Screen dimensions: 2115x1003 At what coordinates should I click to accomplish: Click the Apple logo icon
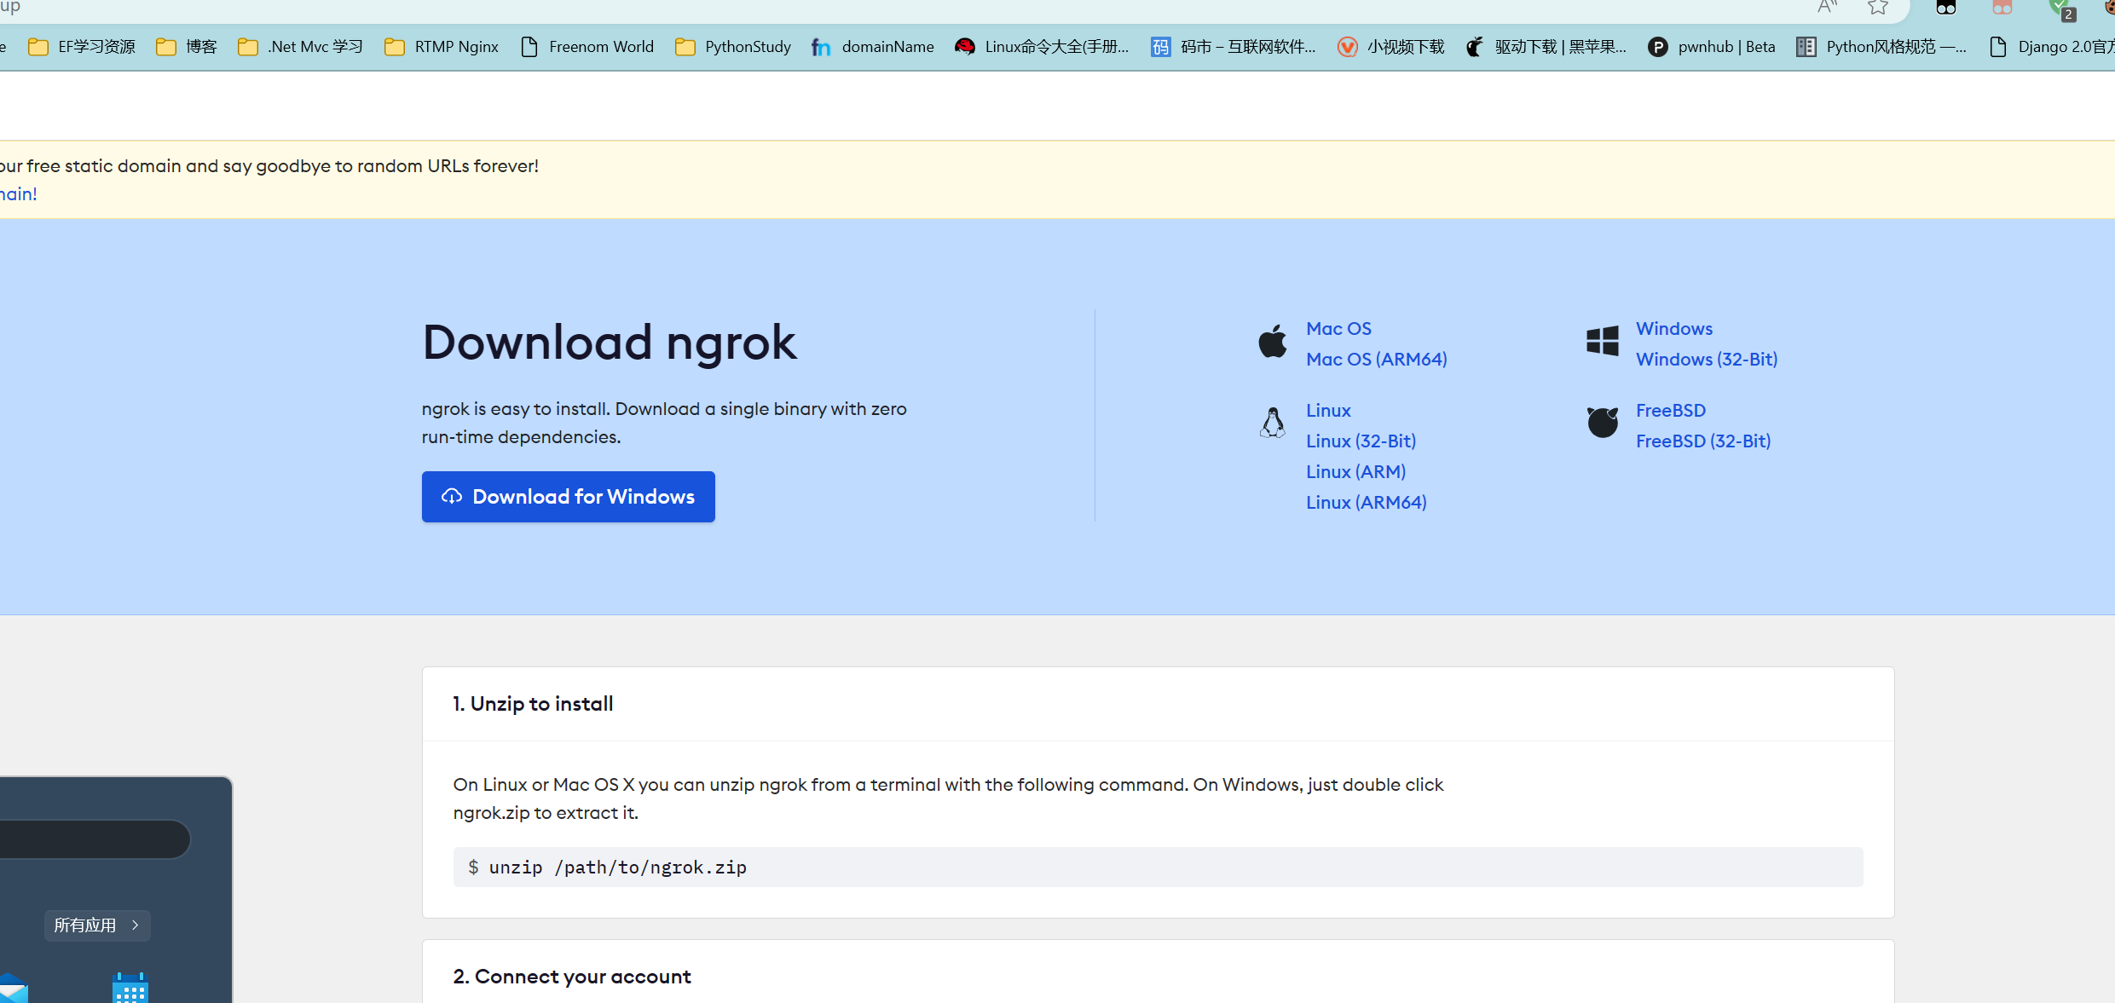pyautogui.click(x=1273, y=342)
